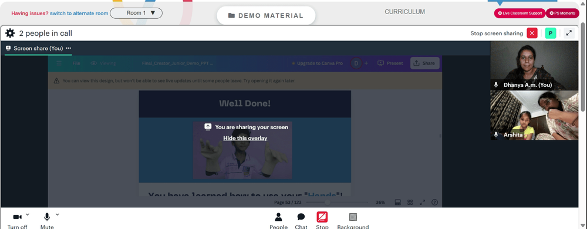Click Live Classroom Support button
The height and width of the screenshot is (229, 587).
(x=519, y=13)
